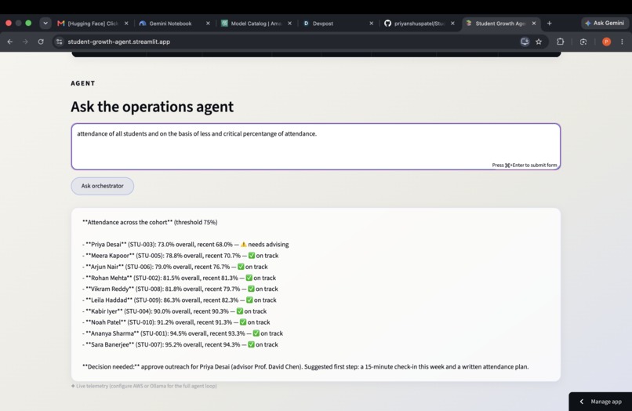Close the priyanshuspatel GitHub tab

coord(452,24)
